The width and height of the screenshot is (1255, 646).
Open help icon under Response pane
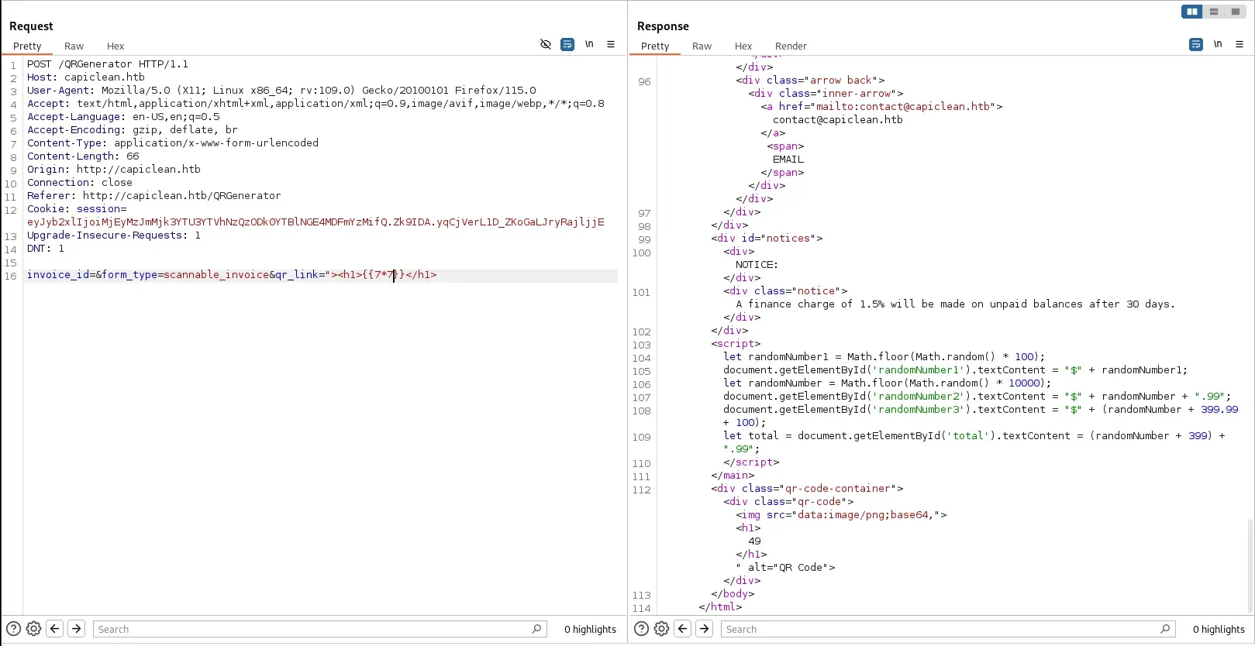click(x=641, y=629)
